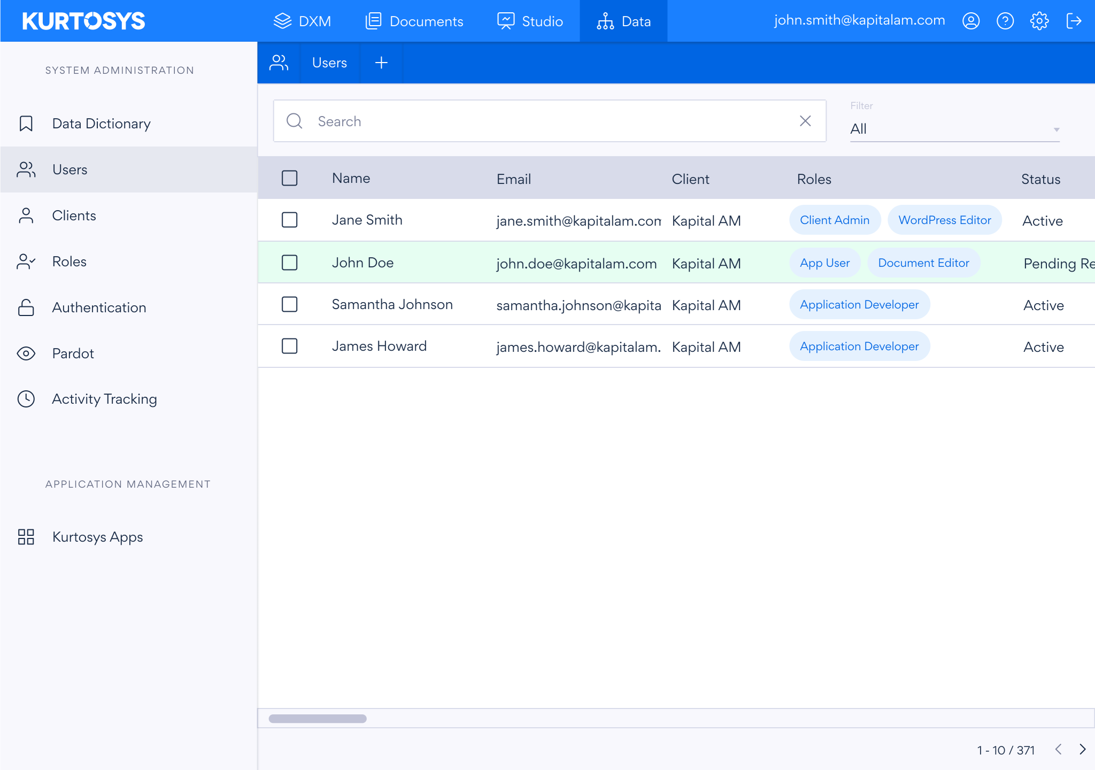Click the Activity Tracking clock icon
1095x770 pixels.
pyautogui.click(x=26, y=399)
